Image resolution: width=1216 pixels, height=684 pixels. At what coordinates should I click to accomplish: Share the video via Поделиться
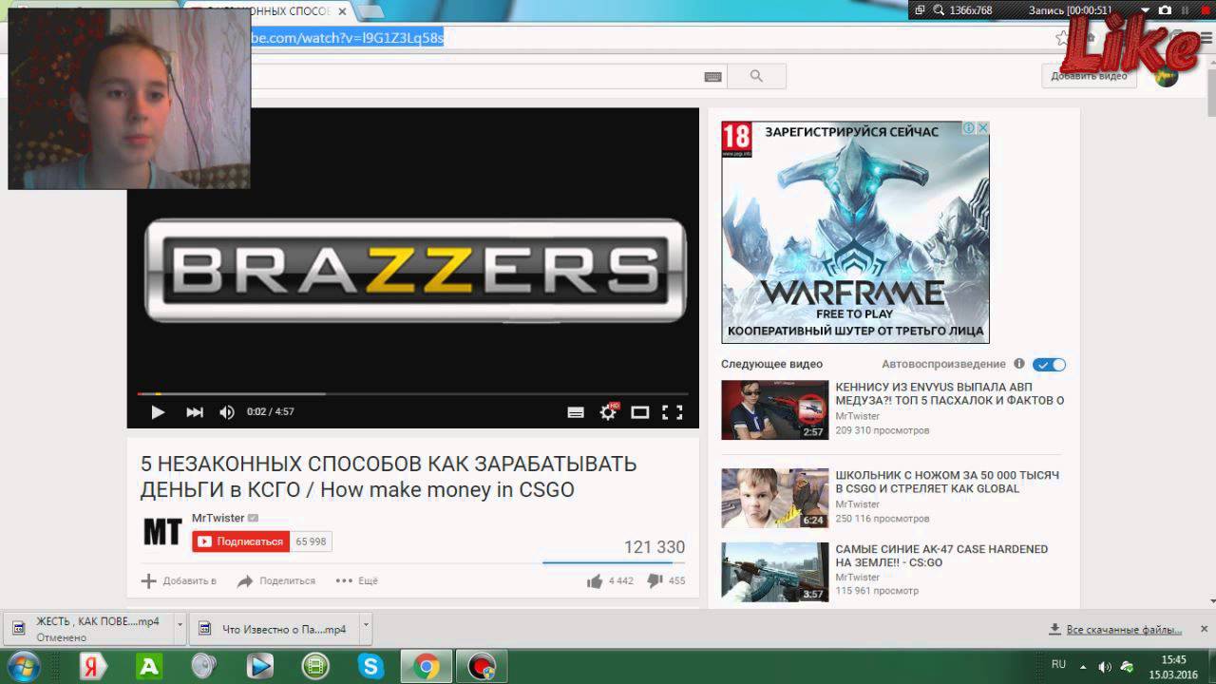coord(276,580)
